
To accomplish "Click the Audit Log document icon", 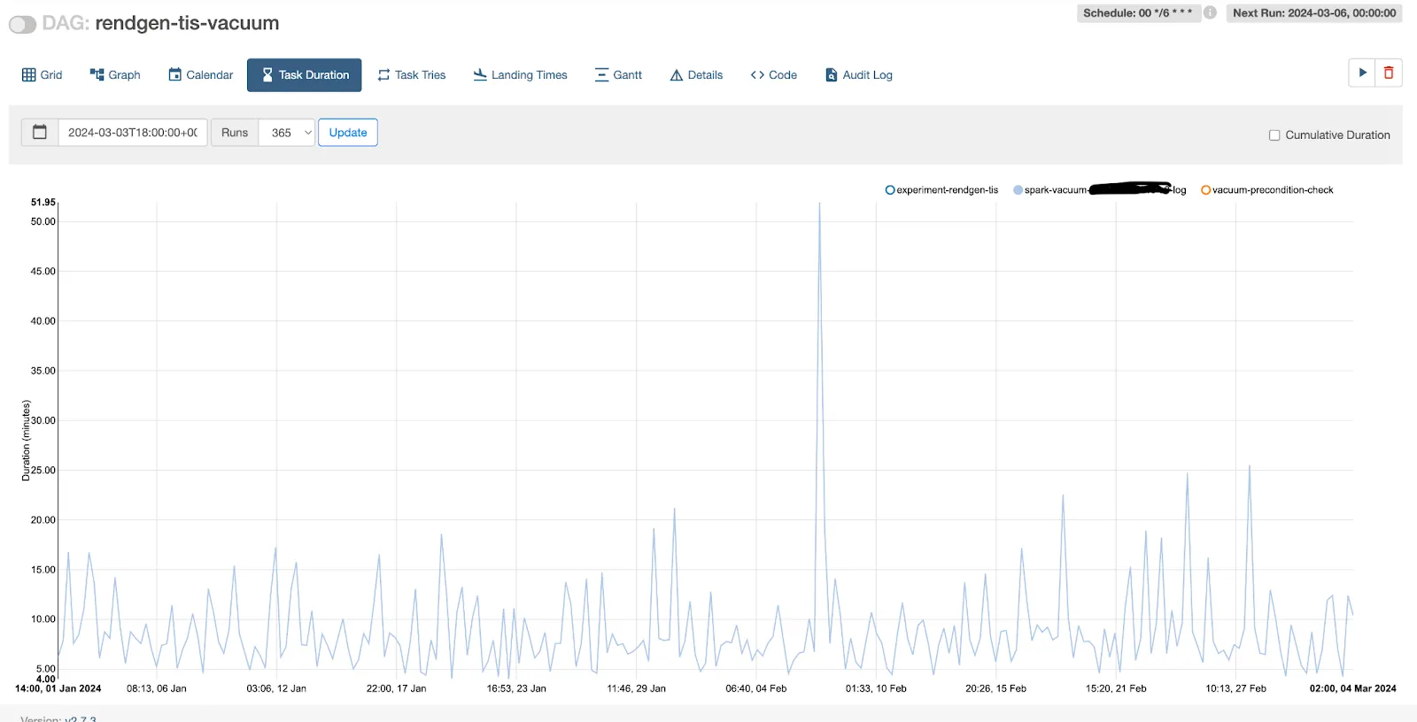I will pos(831,75).
